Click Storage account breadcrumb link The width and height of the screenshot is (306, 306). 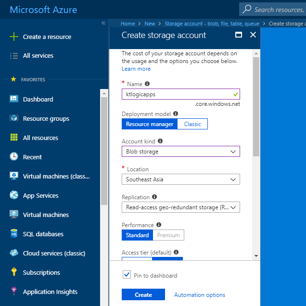tap(212, 24)
